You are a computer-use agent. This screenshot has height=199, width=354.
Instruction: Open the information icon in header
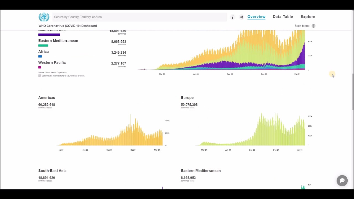233,17
